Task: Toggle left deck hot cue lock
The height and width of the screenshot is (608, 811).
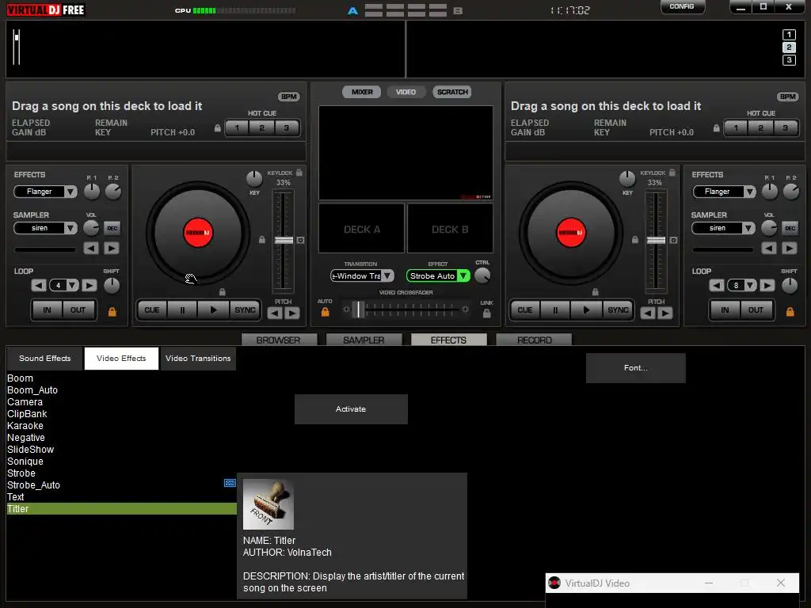Action: point(218,128)
